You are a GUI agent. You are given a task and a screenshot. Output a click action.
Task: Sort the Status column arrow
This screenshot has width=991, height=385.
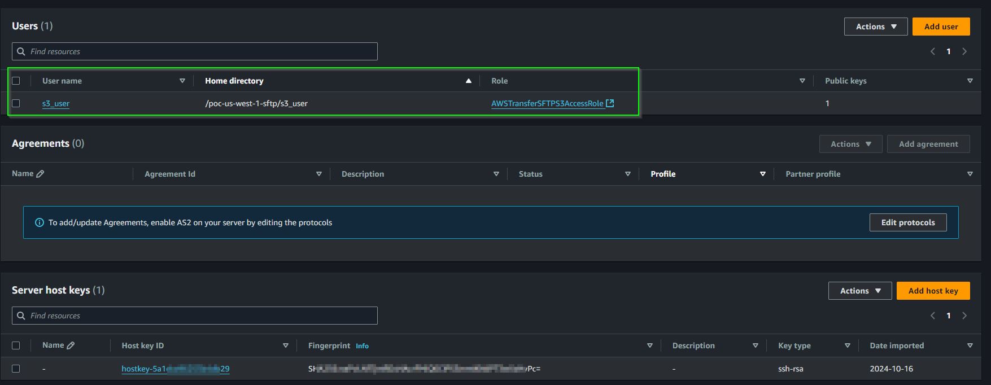click(627, 174)
